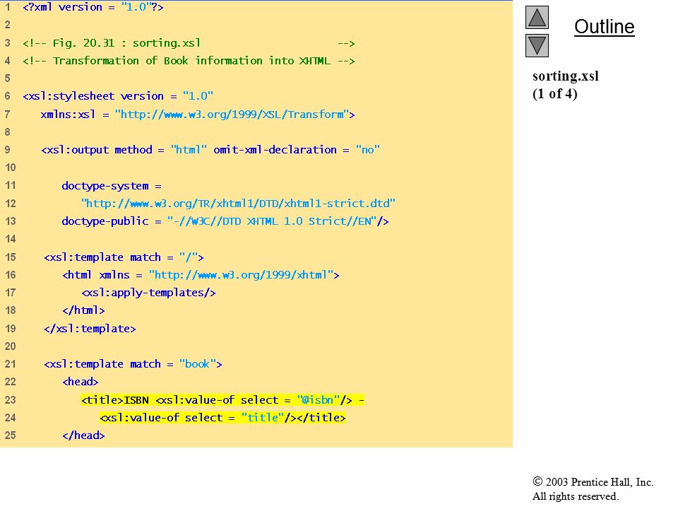This screenshot has height=509, width=678.
Task: Click the up arrow navigation icon
Action: pyautogui.click(x=537, y=17)
